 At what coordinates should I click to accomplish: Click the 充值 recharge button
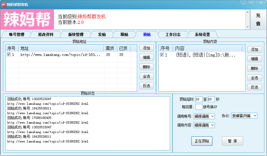click(258, 19)
